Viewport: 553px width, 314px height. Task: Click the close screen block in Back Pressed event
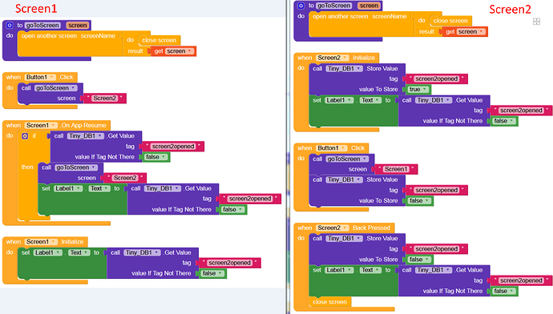tap(329, 302)
